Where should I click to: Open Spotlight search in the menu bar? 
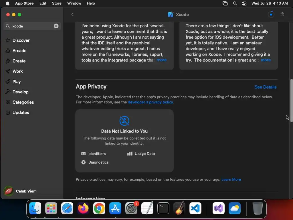pyautogui.click(x=235, y=3)
